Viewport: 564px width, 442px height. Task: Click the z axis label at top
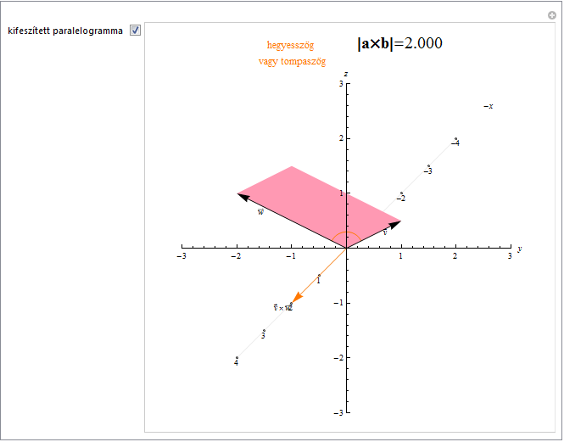(x=346, y=75)
